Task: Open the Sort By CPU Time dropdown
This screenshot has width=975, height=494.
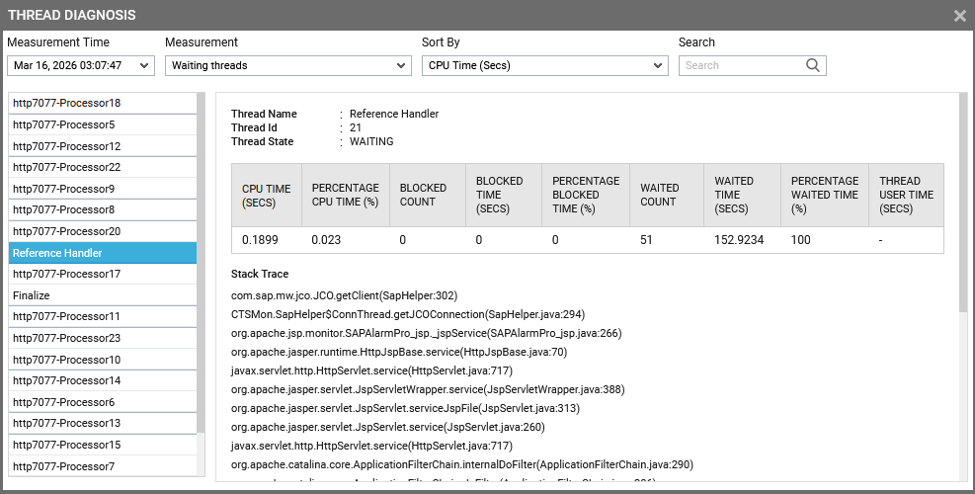Action: click(x=544, y=65)
